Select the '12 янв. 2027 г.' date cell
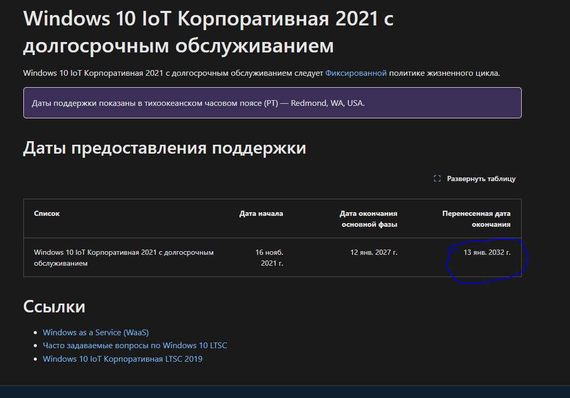The image size is (570, 398). [x=374, y=252]
